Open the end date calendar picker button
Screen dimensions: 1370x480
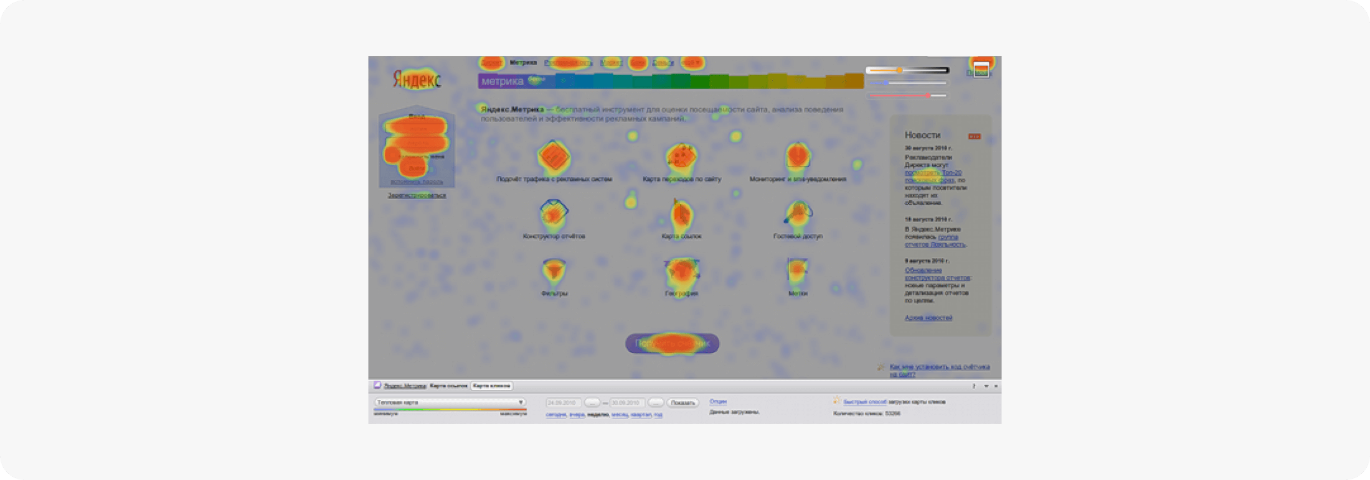655,403
